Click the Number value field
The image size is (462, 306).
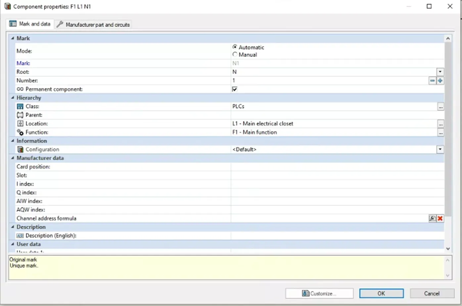pyautogui.click(x=330, y=81)
